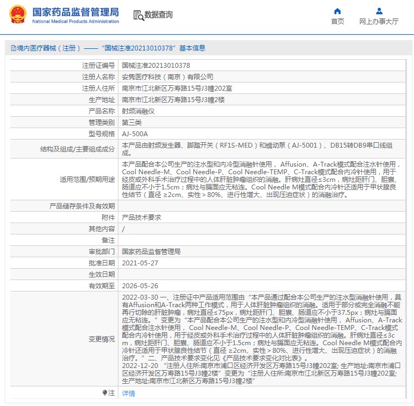The height and width of the screenshot is (406, 414).
Task: Click the 批准日期 label
Action: coord(102,263)
